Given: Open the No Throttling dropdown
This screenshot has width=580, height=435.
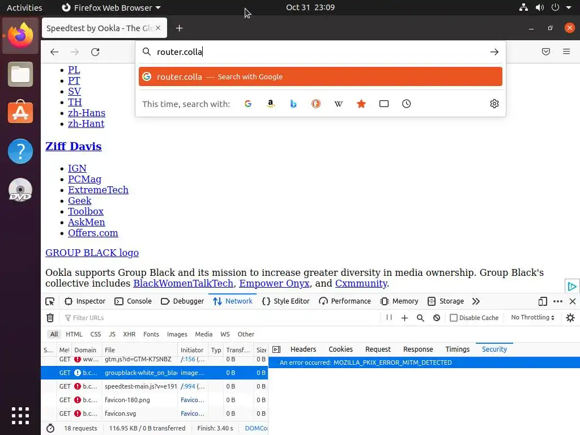Looking at the screenshot, I should tap(532, 317).
